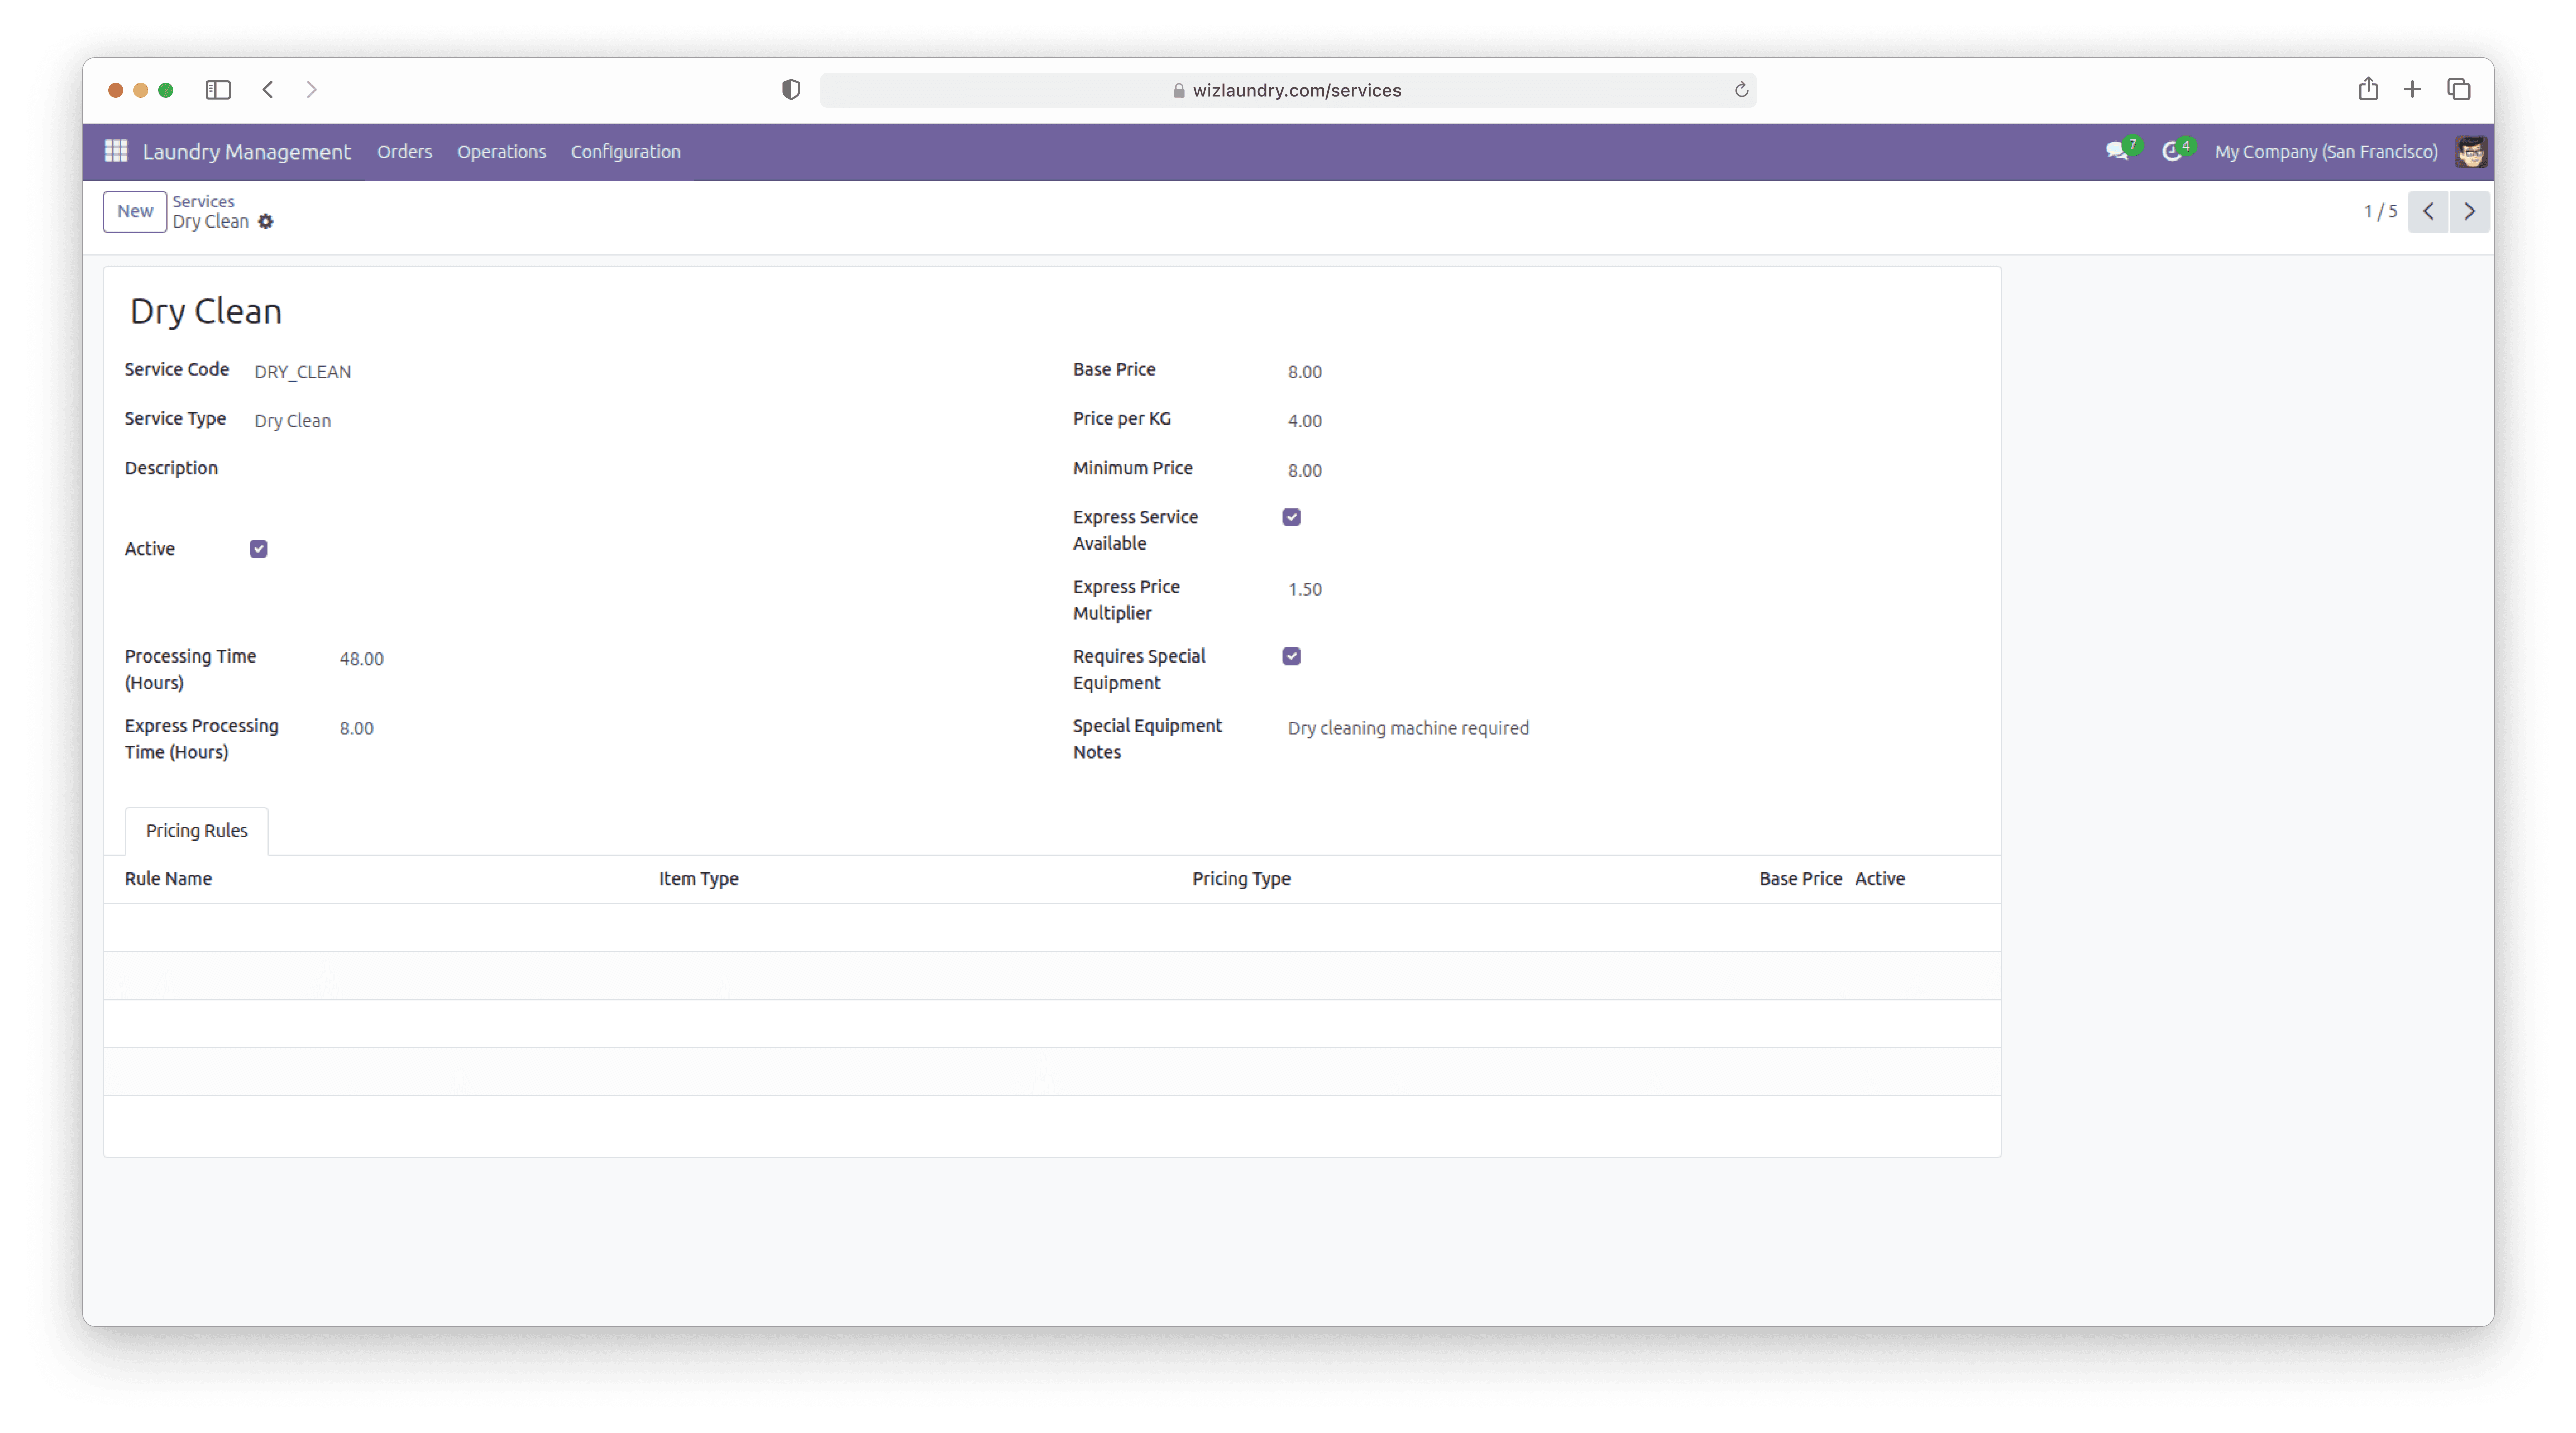
Task: Click the privacy shield icon
Action: 791,90
